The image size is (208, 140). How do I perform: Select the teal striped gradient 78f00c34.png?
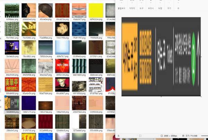pyautogui.click(x=45, y=47)
